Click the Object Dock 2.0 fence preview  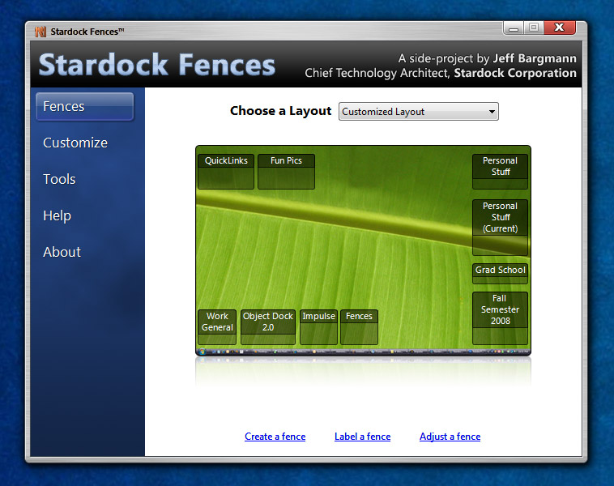pyautogui.click(x=268, y=327)
